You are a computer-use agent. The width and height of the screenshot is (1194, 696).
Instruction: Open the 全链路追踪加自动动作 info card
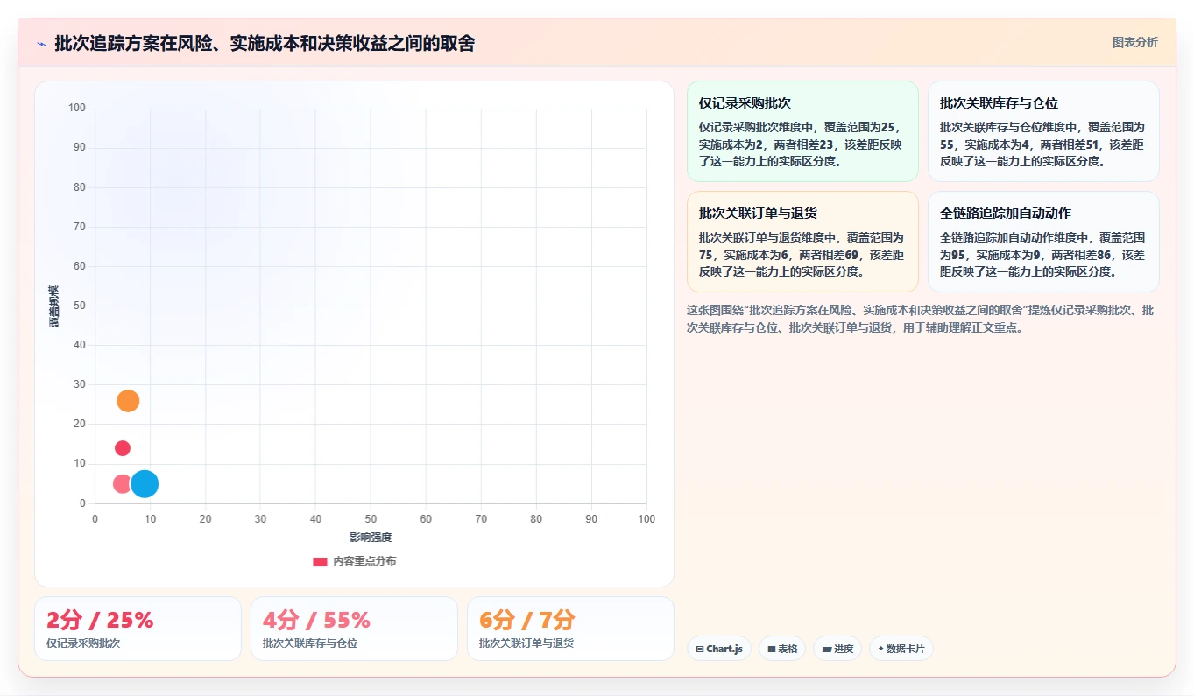1043,242
